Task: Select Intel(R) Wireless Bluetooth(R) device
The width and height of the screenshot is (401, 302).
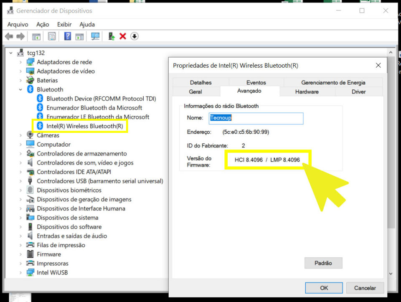Action: pyautogui.click(x=85, y=126)
